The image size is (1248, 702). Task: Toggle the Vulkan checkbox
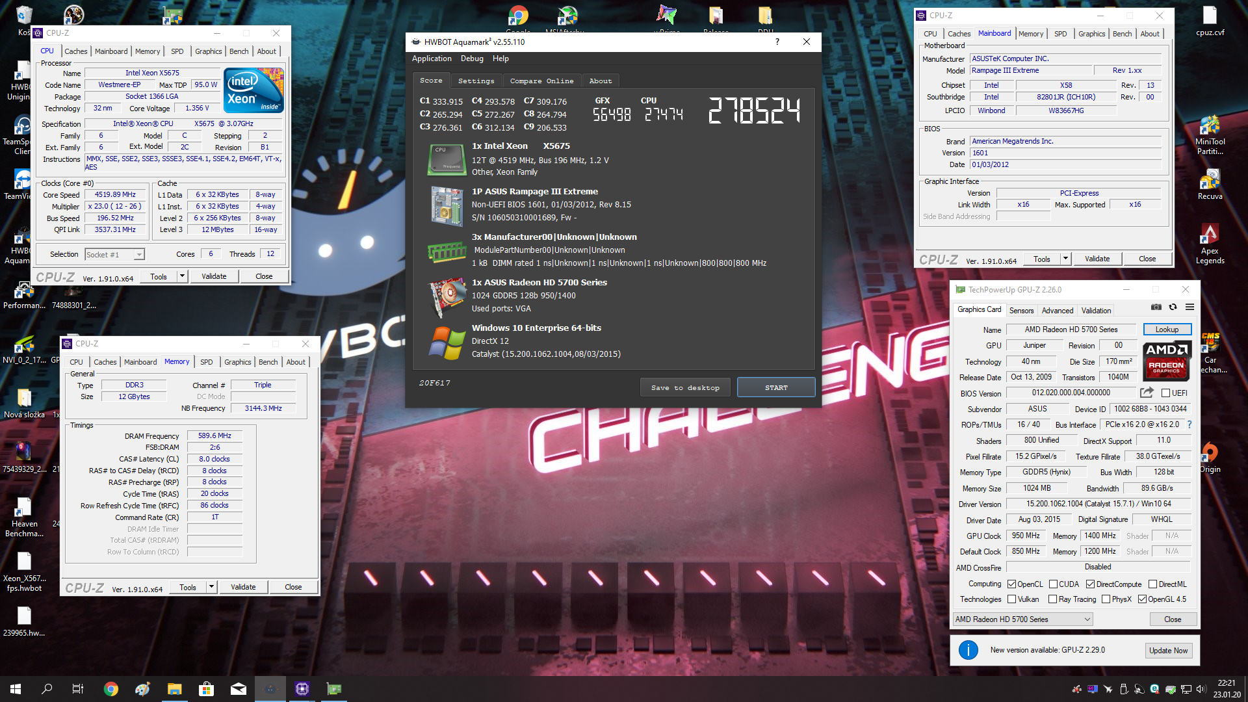[x=1011, y=599]
